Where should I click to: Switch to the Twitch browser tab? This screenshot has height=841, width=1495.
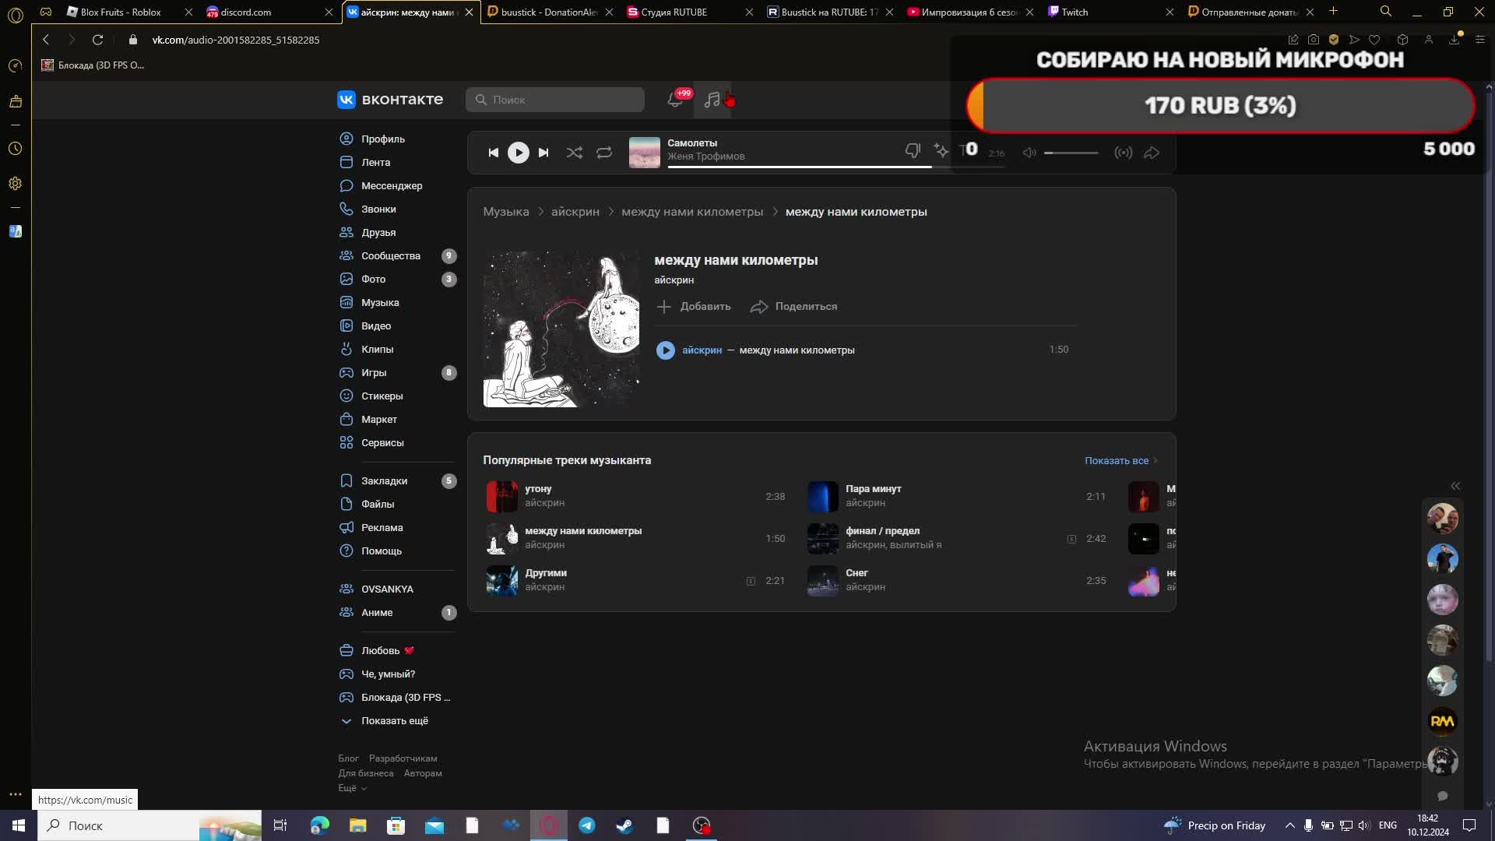[1075, 12]
